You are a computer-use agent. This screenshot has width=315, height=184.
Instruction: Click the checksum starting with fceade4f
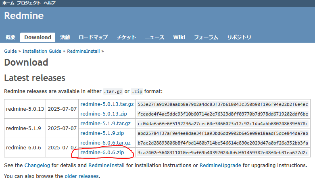223,114
